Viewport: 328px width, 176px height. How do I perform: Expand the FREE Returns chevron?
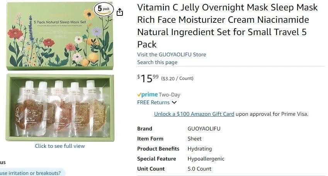174,102
